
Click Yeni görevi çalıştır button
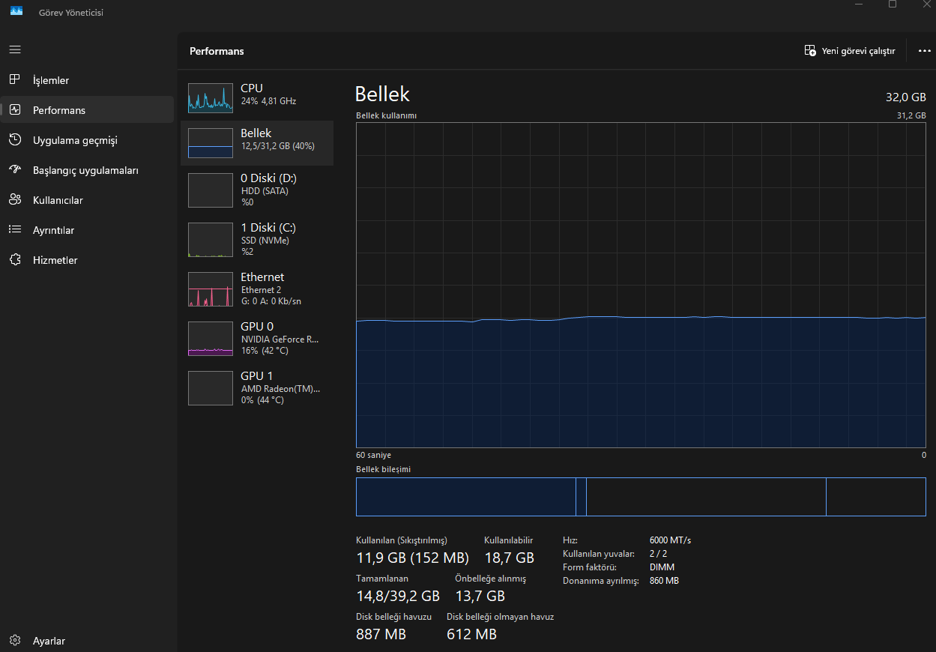coord(850,50)
